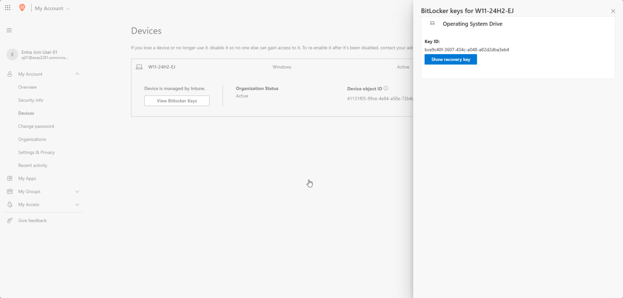Image resolution: width=623 pixels, height=298 pixels.
Task: Collapse the hamburger navigation menu
Action: click(x=9, y=30)
